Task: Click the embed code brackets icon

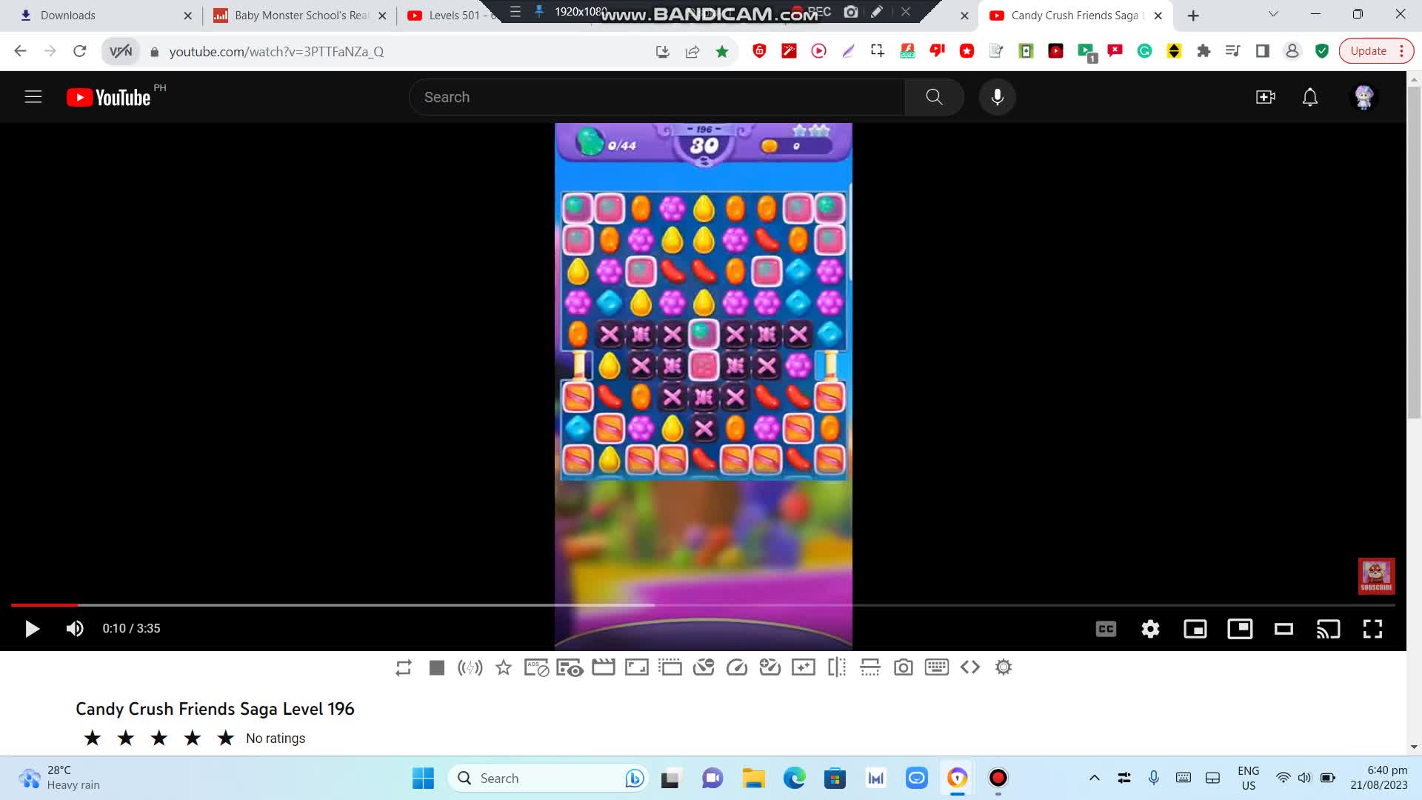Action: pyautogui.click(x=970, y=668)
